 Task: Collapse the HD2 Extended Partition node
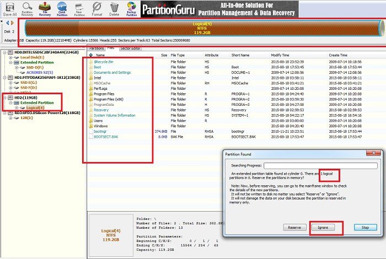pyautogui.click(x=10, y=103)
